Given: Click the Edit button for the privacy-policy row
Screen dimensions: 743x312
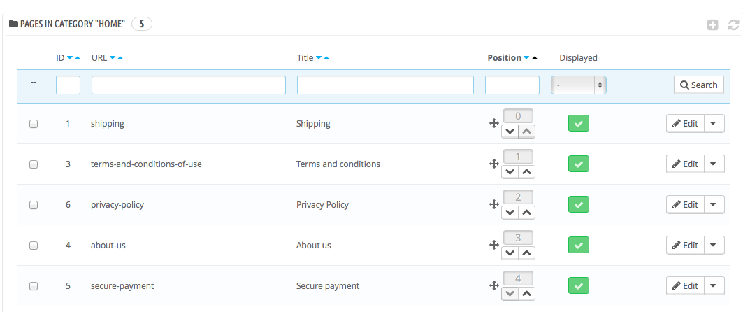Looking at the screenshot, I should click(x=684, y=205).
